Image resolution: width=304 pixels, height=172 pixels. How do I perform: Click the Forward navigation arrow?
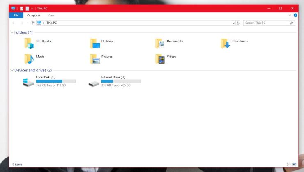21,23
